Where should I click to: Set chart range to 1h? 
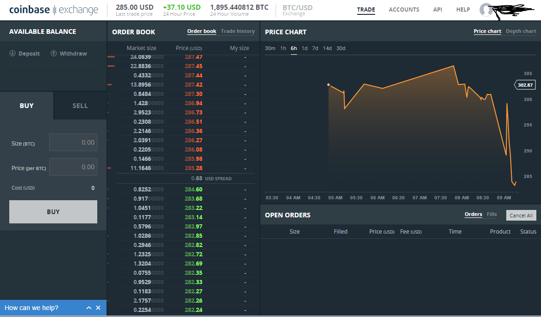[x=283, y=48]
